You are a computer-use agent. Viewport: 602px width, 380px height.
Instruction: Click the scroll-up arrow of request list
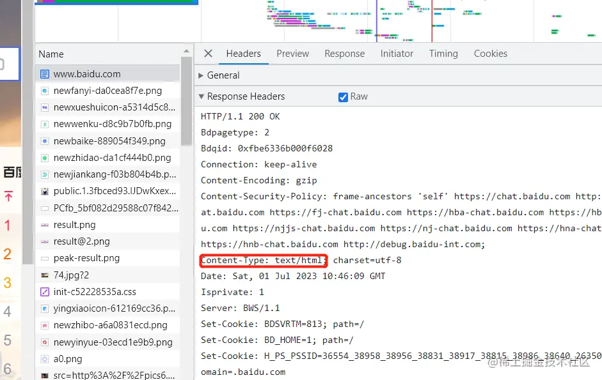tap(187, 50)
